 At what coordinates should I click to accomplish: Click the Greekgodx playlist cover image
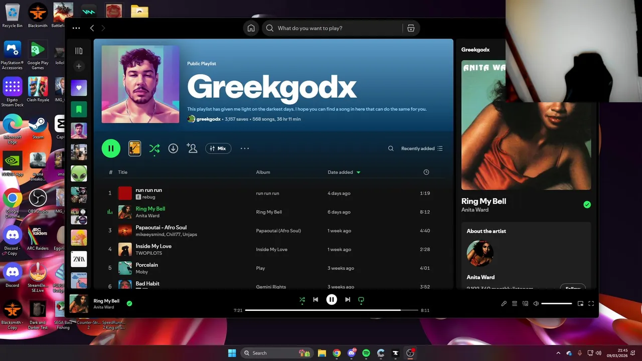[140, 84]
